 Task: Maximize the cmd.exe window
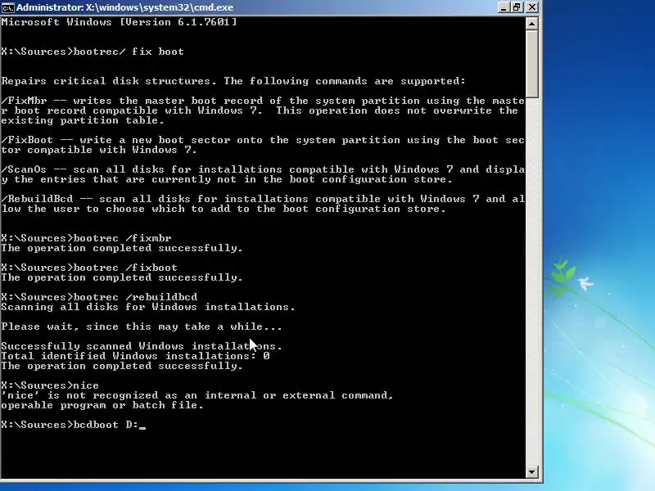pos(517,7)
